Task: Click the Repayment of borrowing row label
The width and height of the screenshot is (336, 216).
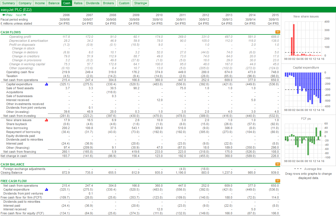Action: [x=23, y=132]
